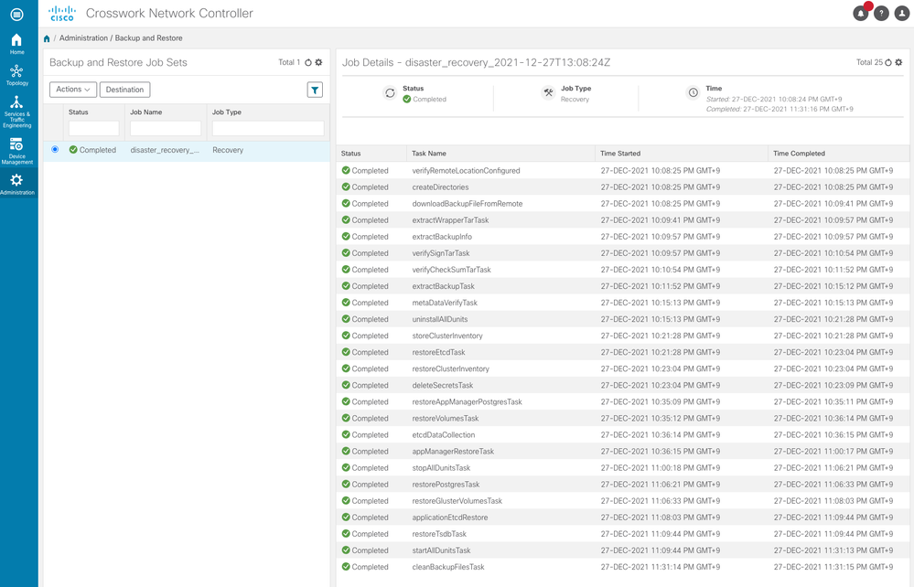Click the breadcrumb home icon
The width and height of the screenshot is (914, 587).
[x=47, y=38]
